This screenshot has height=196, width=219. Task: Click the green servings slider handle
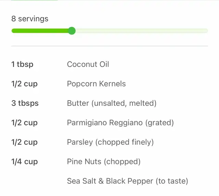(72, 31)
